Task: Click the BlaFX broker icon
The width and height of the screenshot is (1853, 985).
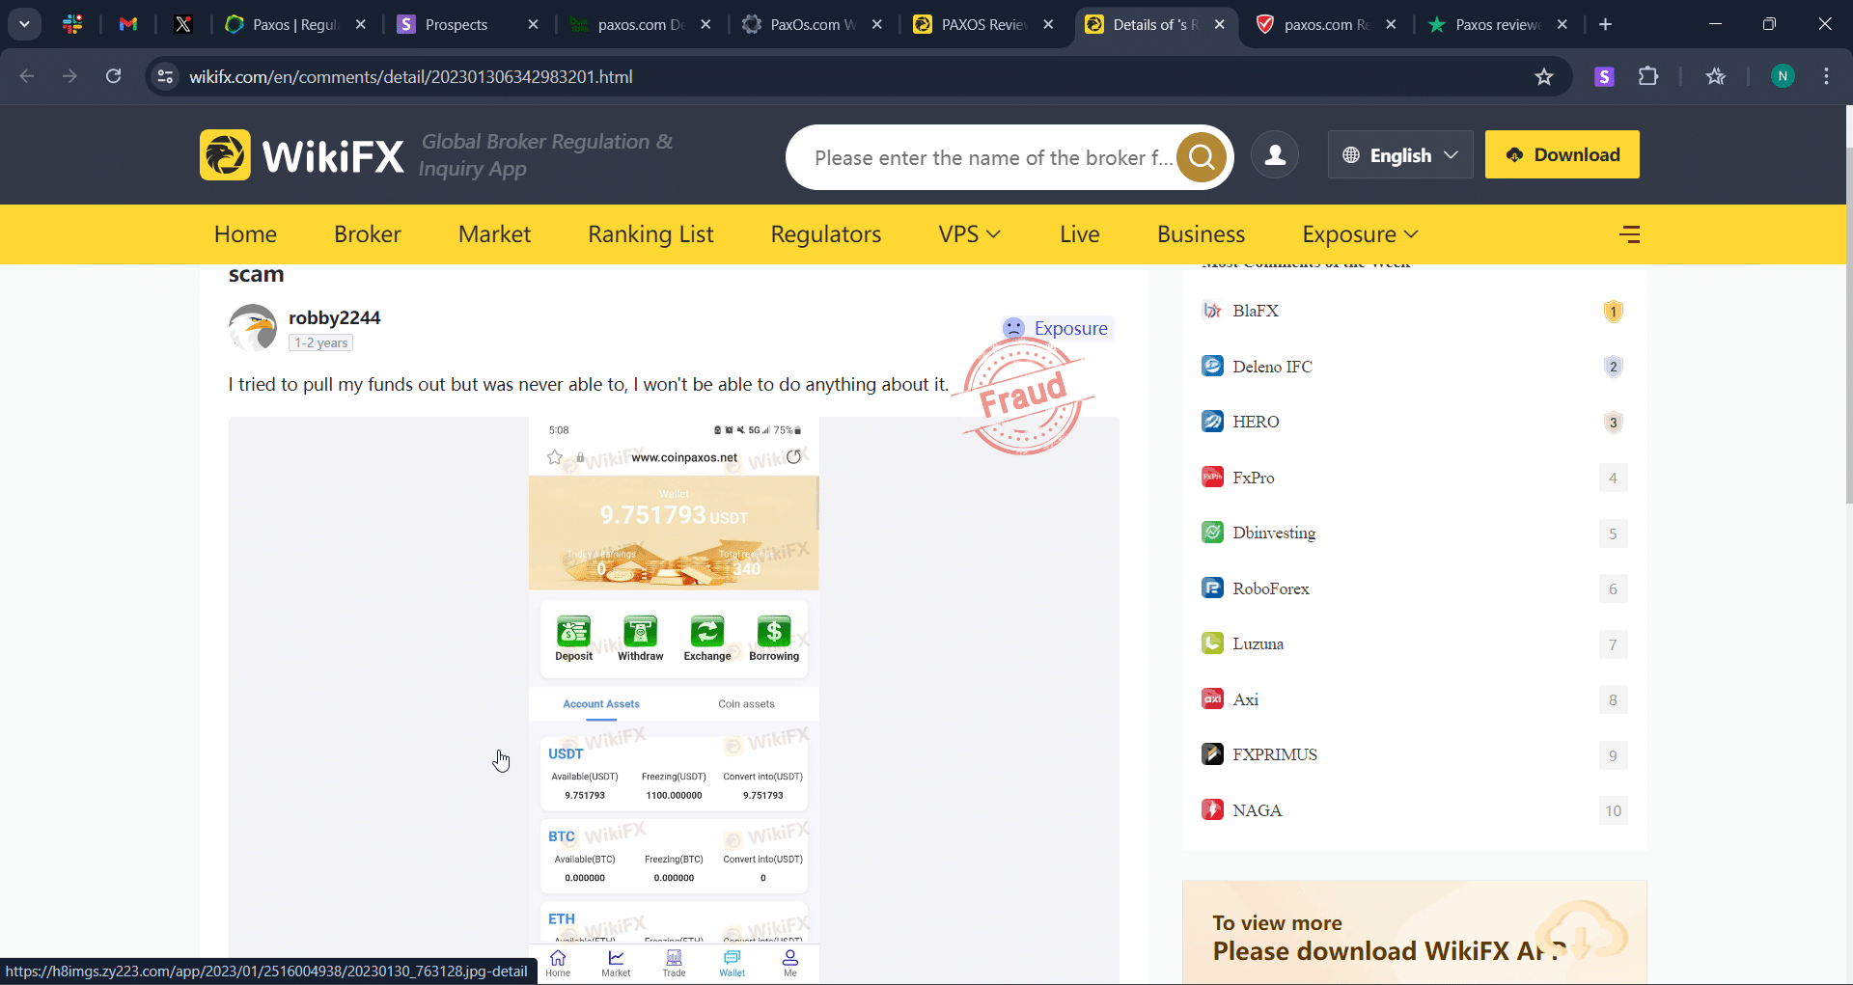Action: 1212,311
